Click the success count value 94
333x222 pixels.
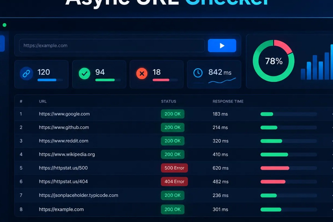pos(100,72)
